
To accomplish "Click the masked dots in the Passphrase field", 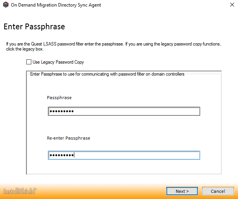I will (61, 111).
